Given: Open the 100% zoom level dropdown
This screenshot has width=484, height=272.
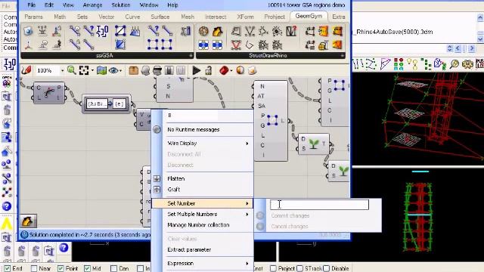Looking at the screenshot, I should (x=62, y=70).
